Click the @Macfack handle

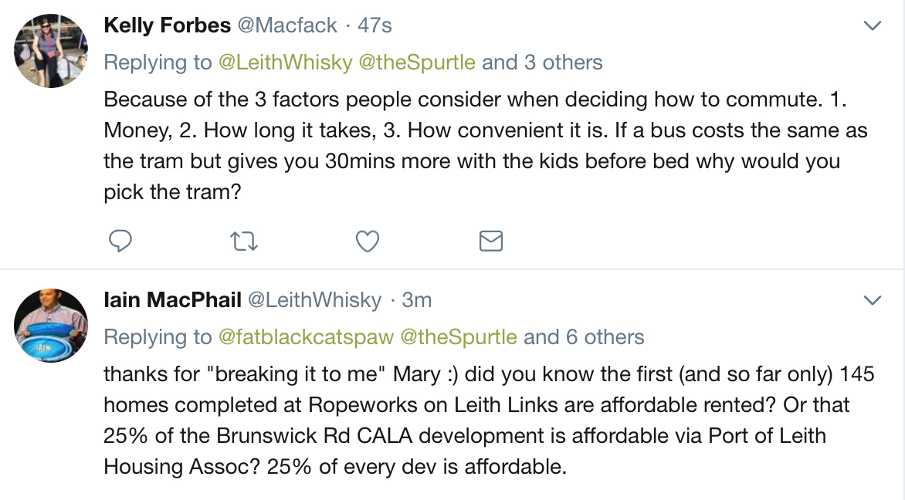tap(287, 25)
